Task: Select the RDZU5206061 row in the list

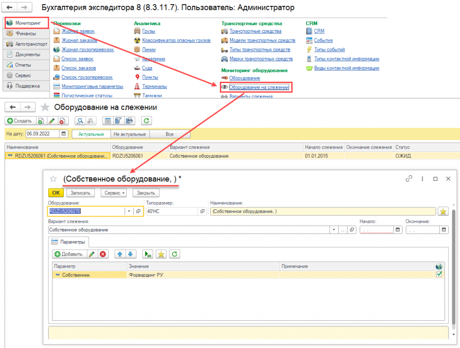Action: pyautogui.click(x=232, y=156)
